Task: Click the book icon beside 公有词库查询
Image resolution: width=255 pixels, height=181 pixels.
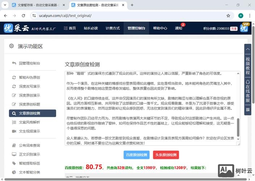Action: (x=14, y=146)
